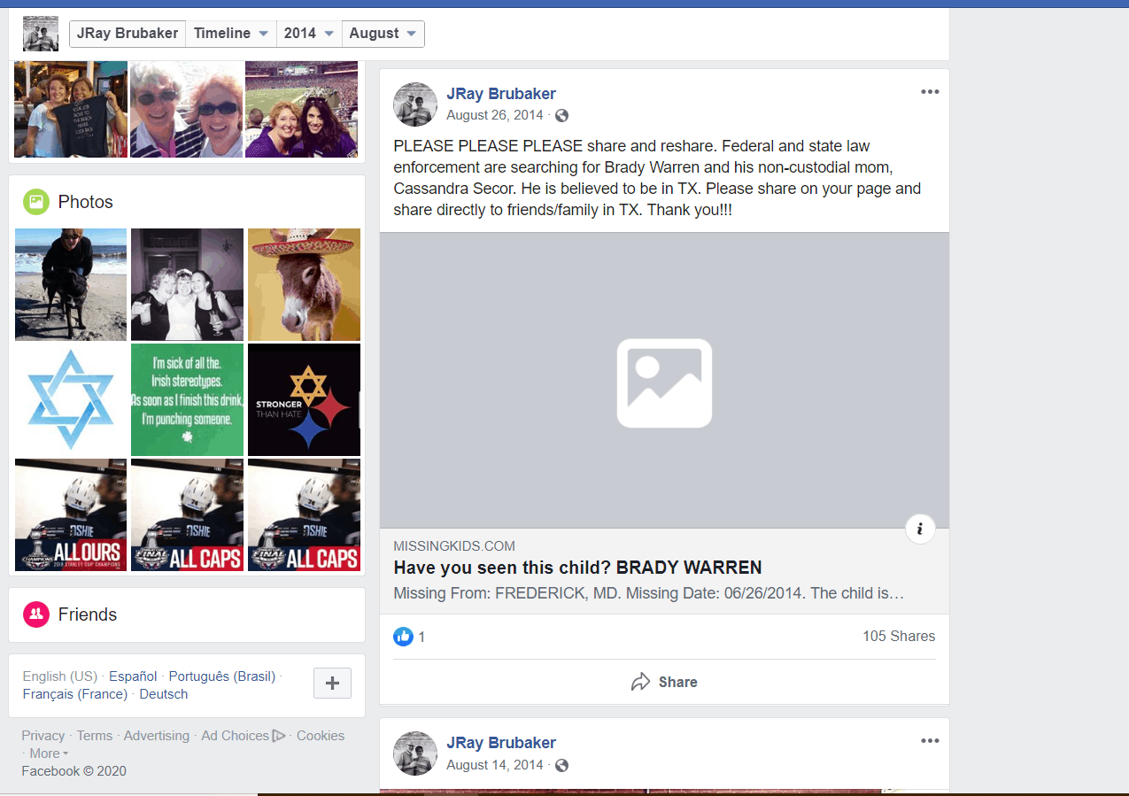Open ALL OURS Stanley Cup photo
Screen dimensions: 1129x796
71,514
